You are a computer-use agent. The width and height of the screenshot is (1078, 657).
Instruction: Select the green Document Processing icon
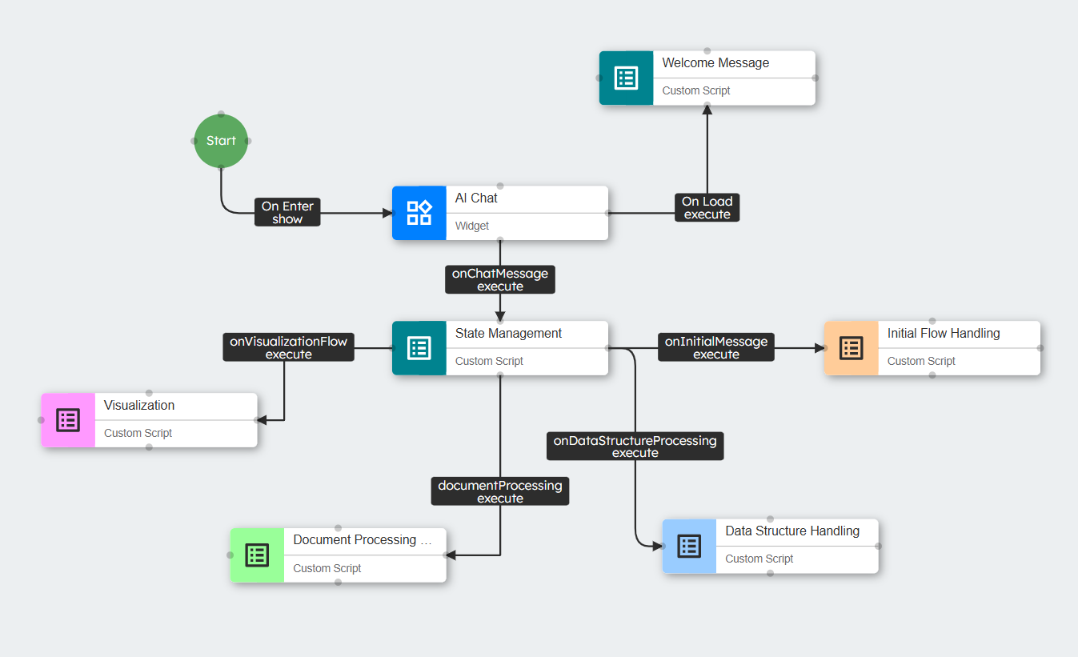click(x=257, y=555)
